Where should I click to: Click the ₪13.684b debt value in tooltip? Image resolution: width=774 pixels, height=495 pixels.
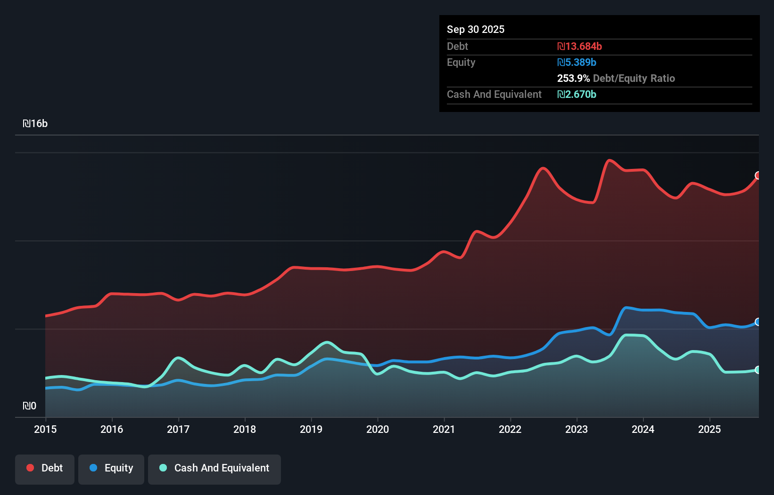coord(579,46)
